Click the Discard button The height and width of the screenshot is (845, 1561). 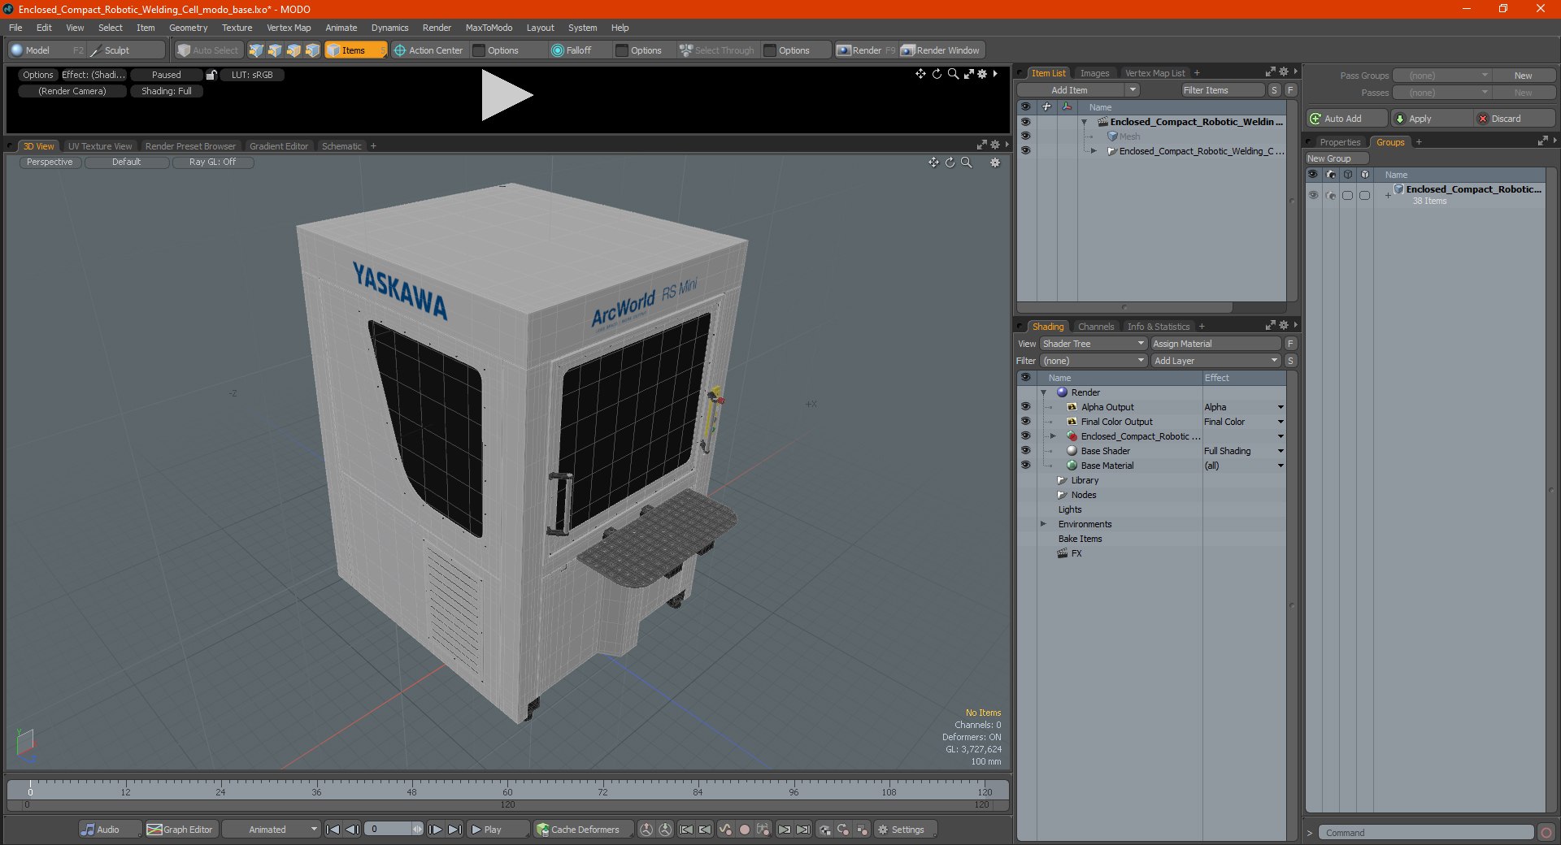[1513, 119]
